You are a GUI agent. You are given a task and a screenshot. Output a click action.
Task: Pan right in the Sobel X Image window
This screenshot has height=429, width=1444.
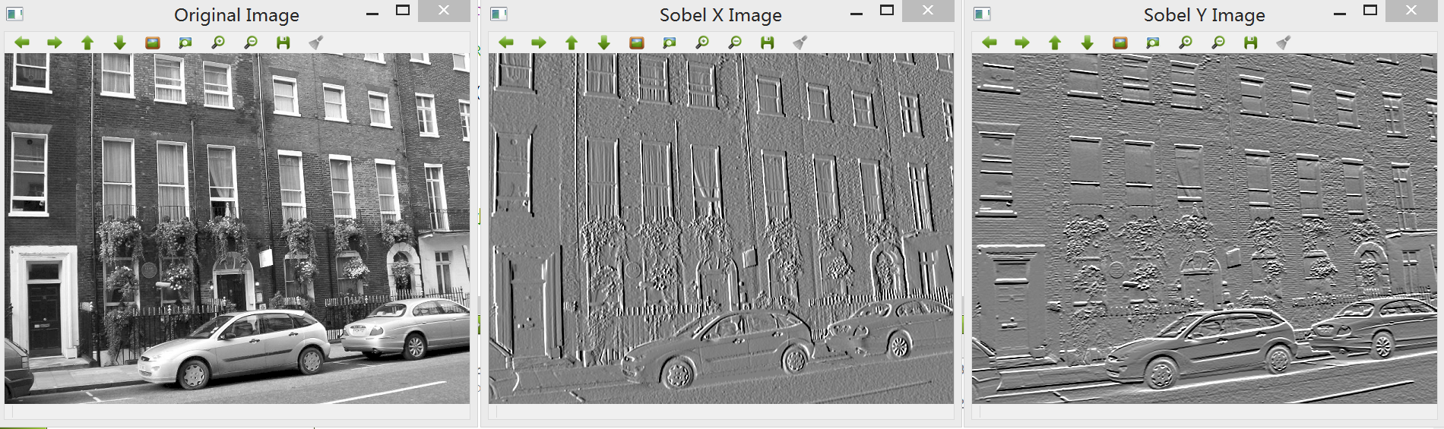click(x=539, y=43)
